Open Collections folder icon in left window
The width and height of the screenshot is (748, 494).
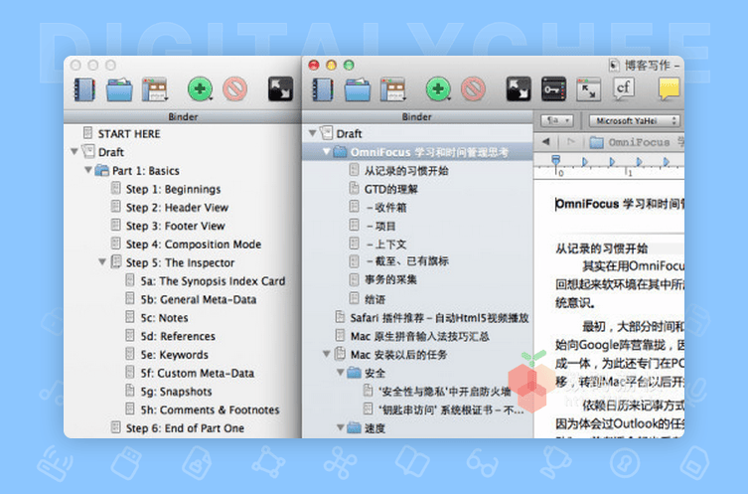coord(119,89)
